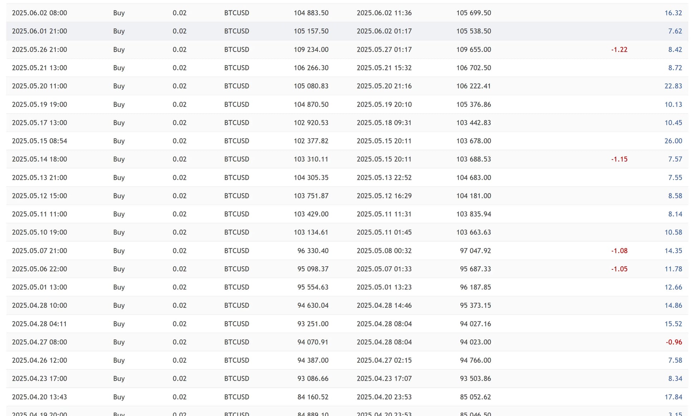Viewport: 696px width, 416px height.
Task: Click close time 2025.05.19 20:10
Action: coord(384,104)
